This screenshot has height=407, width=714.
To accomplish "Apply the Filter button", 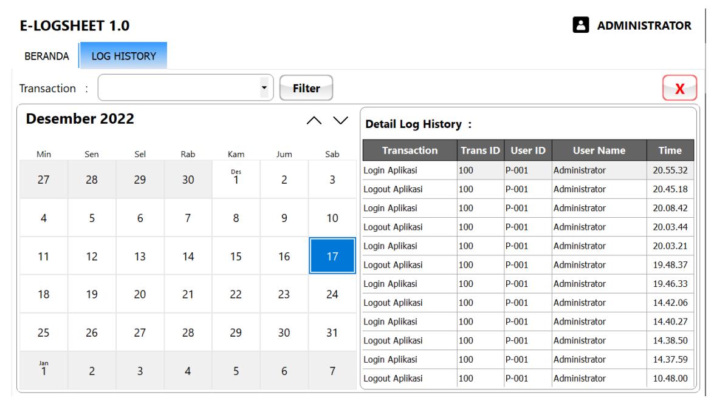I will 306,88.
